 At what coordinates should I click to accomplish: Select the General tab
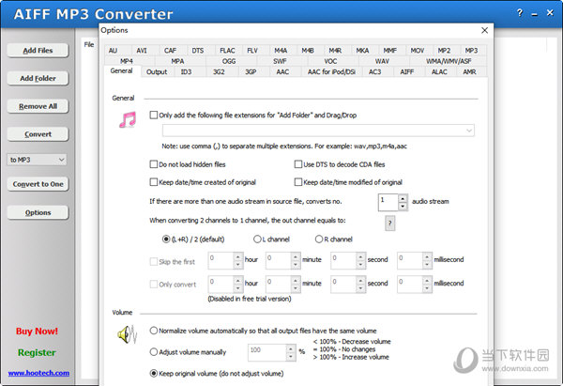121,71
